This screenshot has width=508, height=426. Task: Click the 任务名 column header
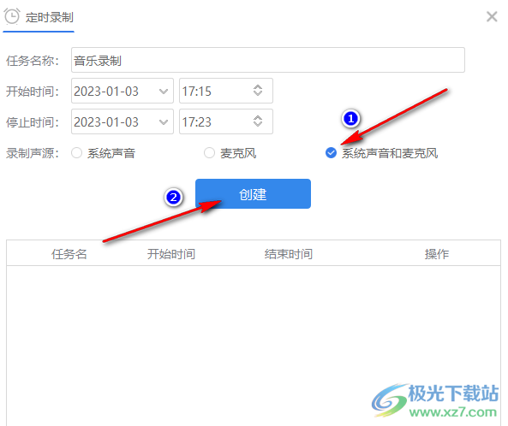(69, 254)
